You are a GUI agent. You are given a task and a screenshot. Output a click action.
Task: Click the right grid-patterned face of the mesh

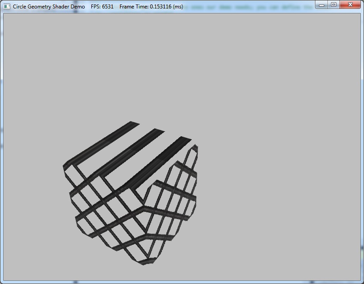pyautogui.click(x=172, y=209)
